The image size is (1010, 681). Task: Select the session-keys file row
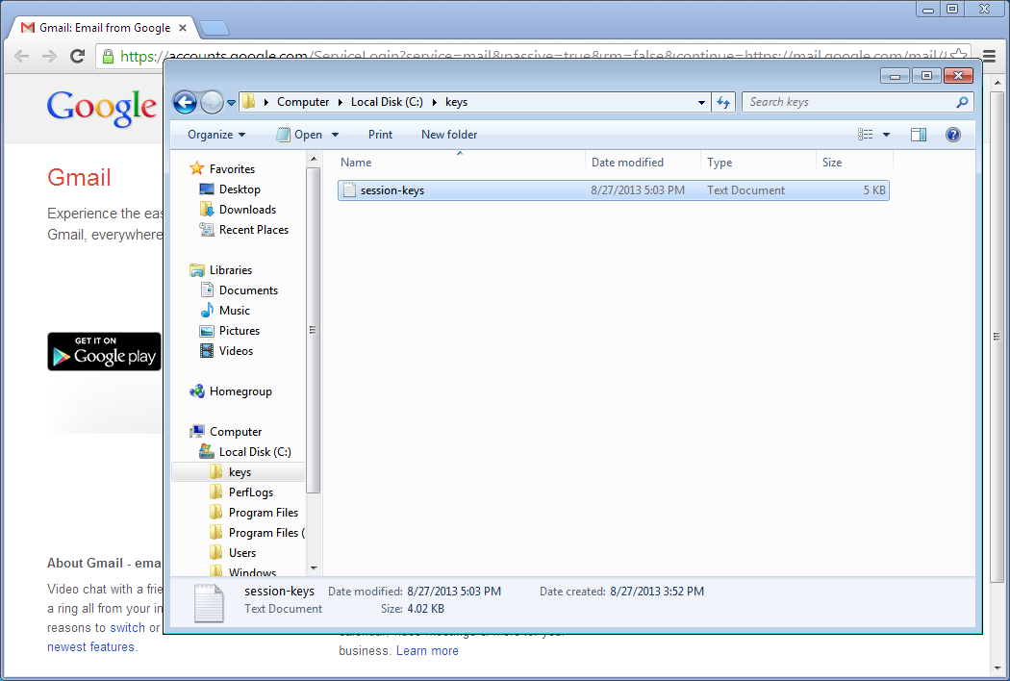tap(614, 190)
